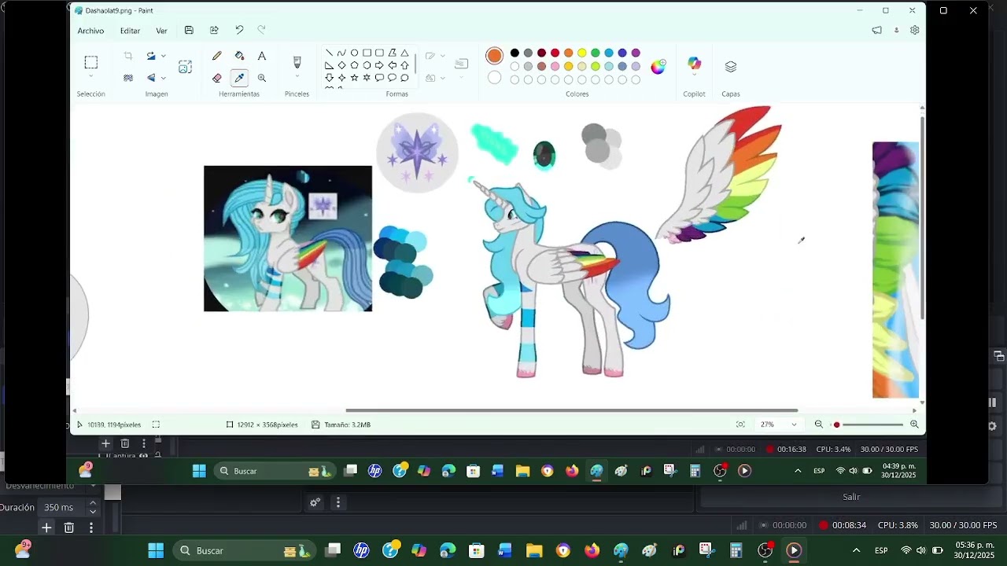
Task: Open File Explorer on bottom taskbar
Action: tap(534, 550)
